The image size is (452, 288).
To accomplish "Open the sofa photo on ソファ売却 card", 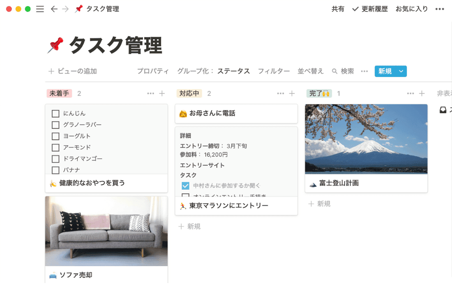I will (106, 231).
